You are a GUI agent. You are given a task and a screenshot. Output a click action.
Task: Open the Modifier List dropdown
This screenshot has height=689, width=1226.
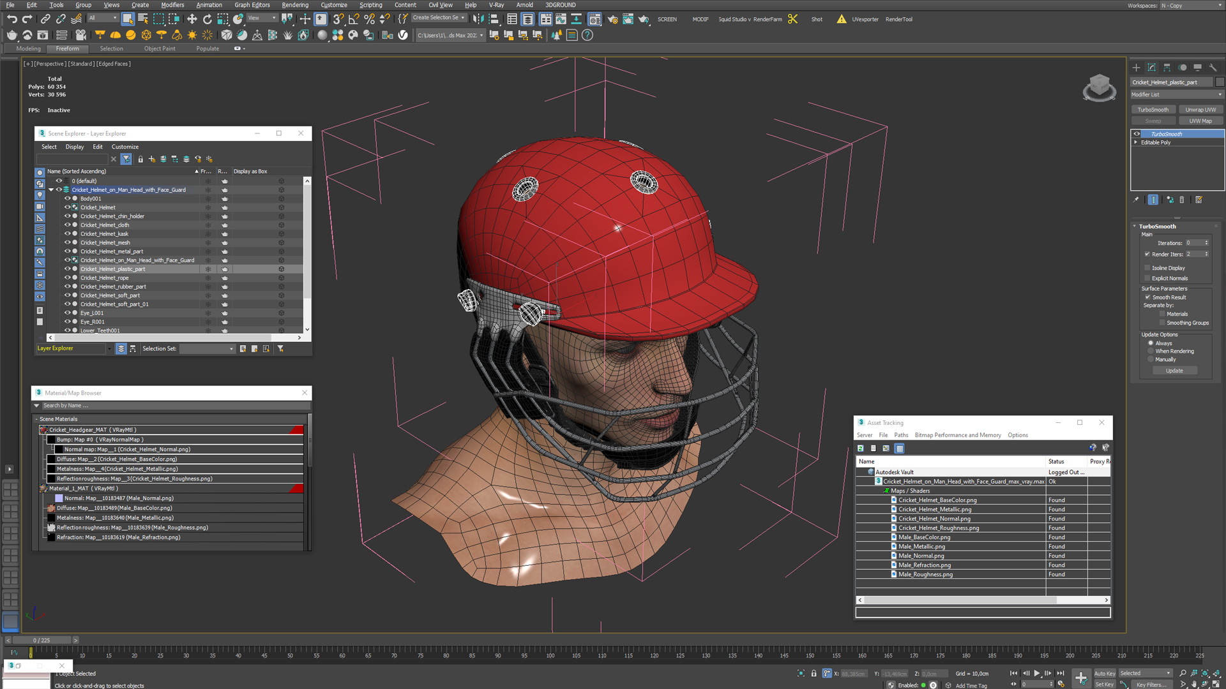pos(1177,94)
